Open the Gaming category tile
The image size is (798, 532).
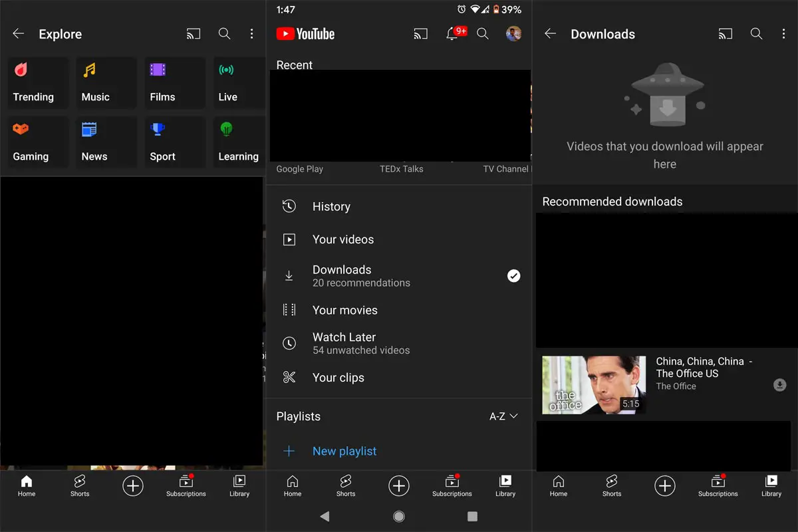click(x=37, y=142)
